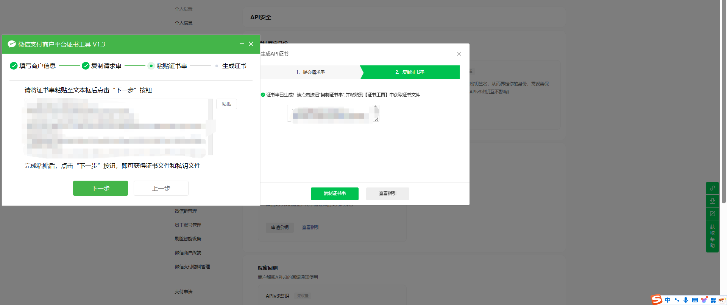
Task: Select the 1、提交请求串 step tab
Action: click(310, 72)
